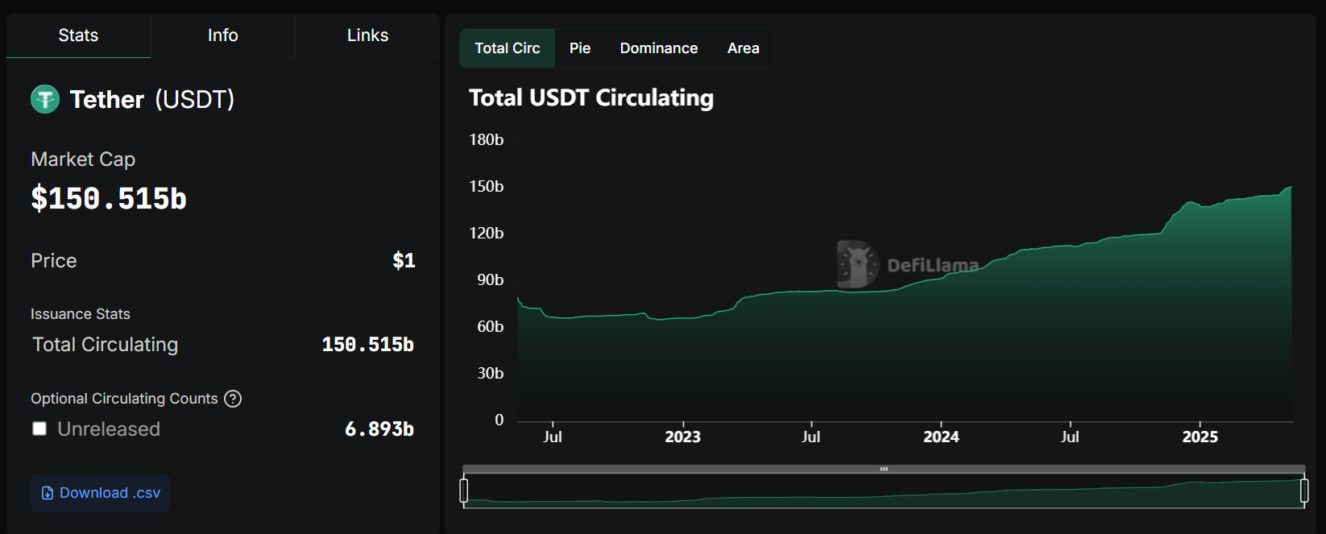
Task: Click the Market Cap label
Action: point(83,159)
